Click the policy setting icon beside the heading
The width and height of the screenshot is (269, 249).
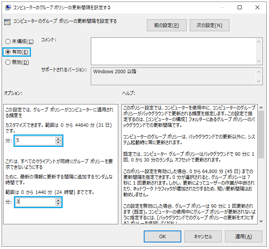(x=7, y=22)
